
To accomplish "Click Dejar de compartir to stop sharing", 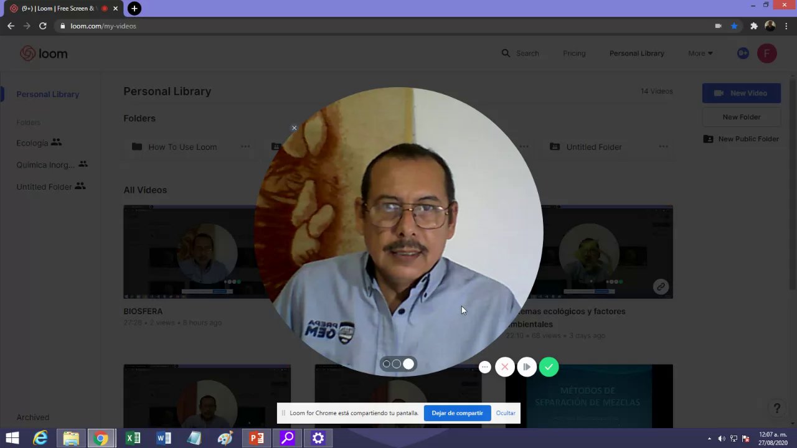I will 457,413.
